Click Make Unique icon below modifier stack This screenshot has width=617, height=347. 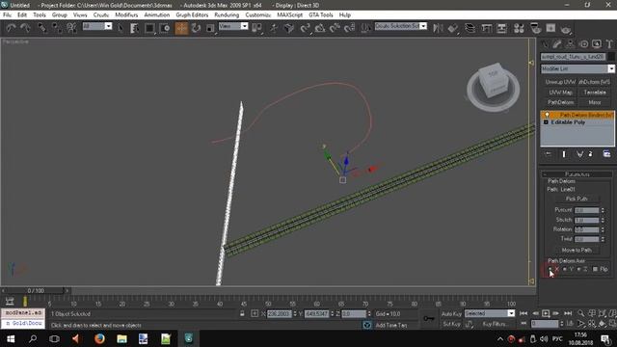pos(579,154)
